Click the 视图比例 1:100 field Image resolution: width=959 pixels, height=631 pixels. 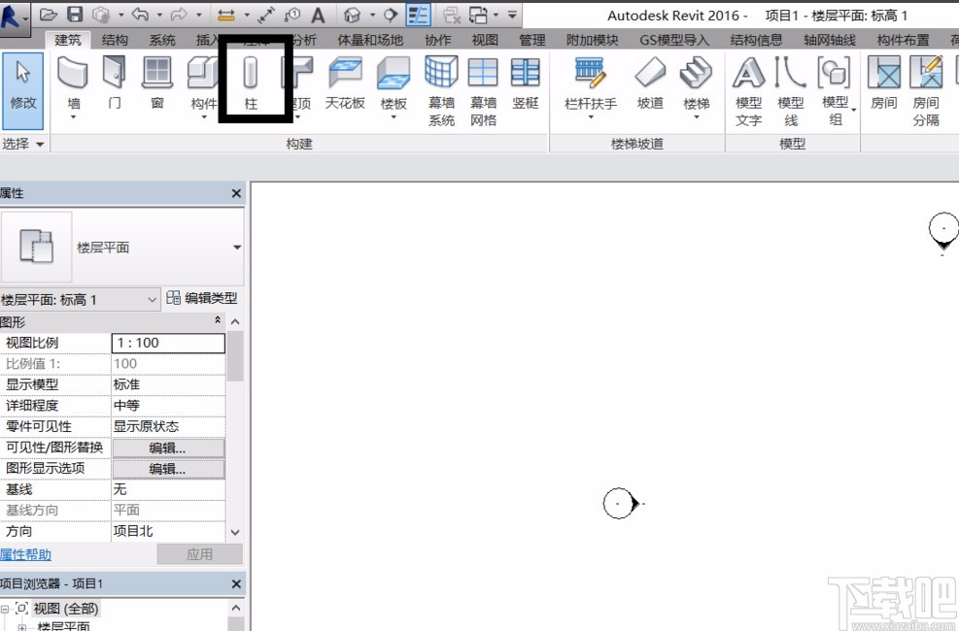click(x=168, y=343)
